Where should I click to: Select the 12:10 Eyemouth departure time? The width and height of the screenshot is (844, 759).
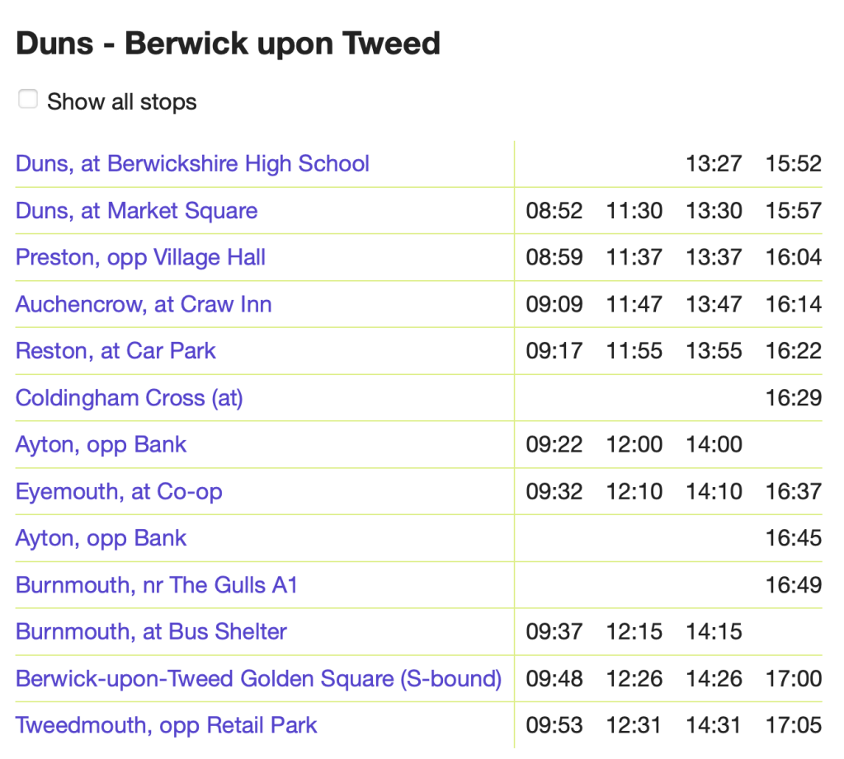pyautogui.click(x=634, y=493)
